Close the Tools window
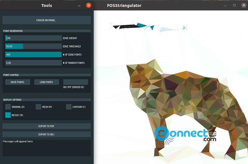This screenshot has height=164, width=248. 89,5
